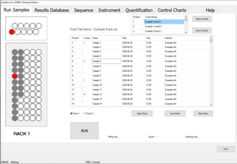The image size is (237, 164).
Task: Open the Quantification tab
Action: pos(139,10)
